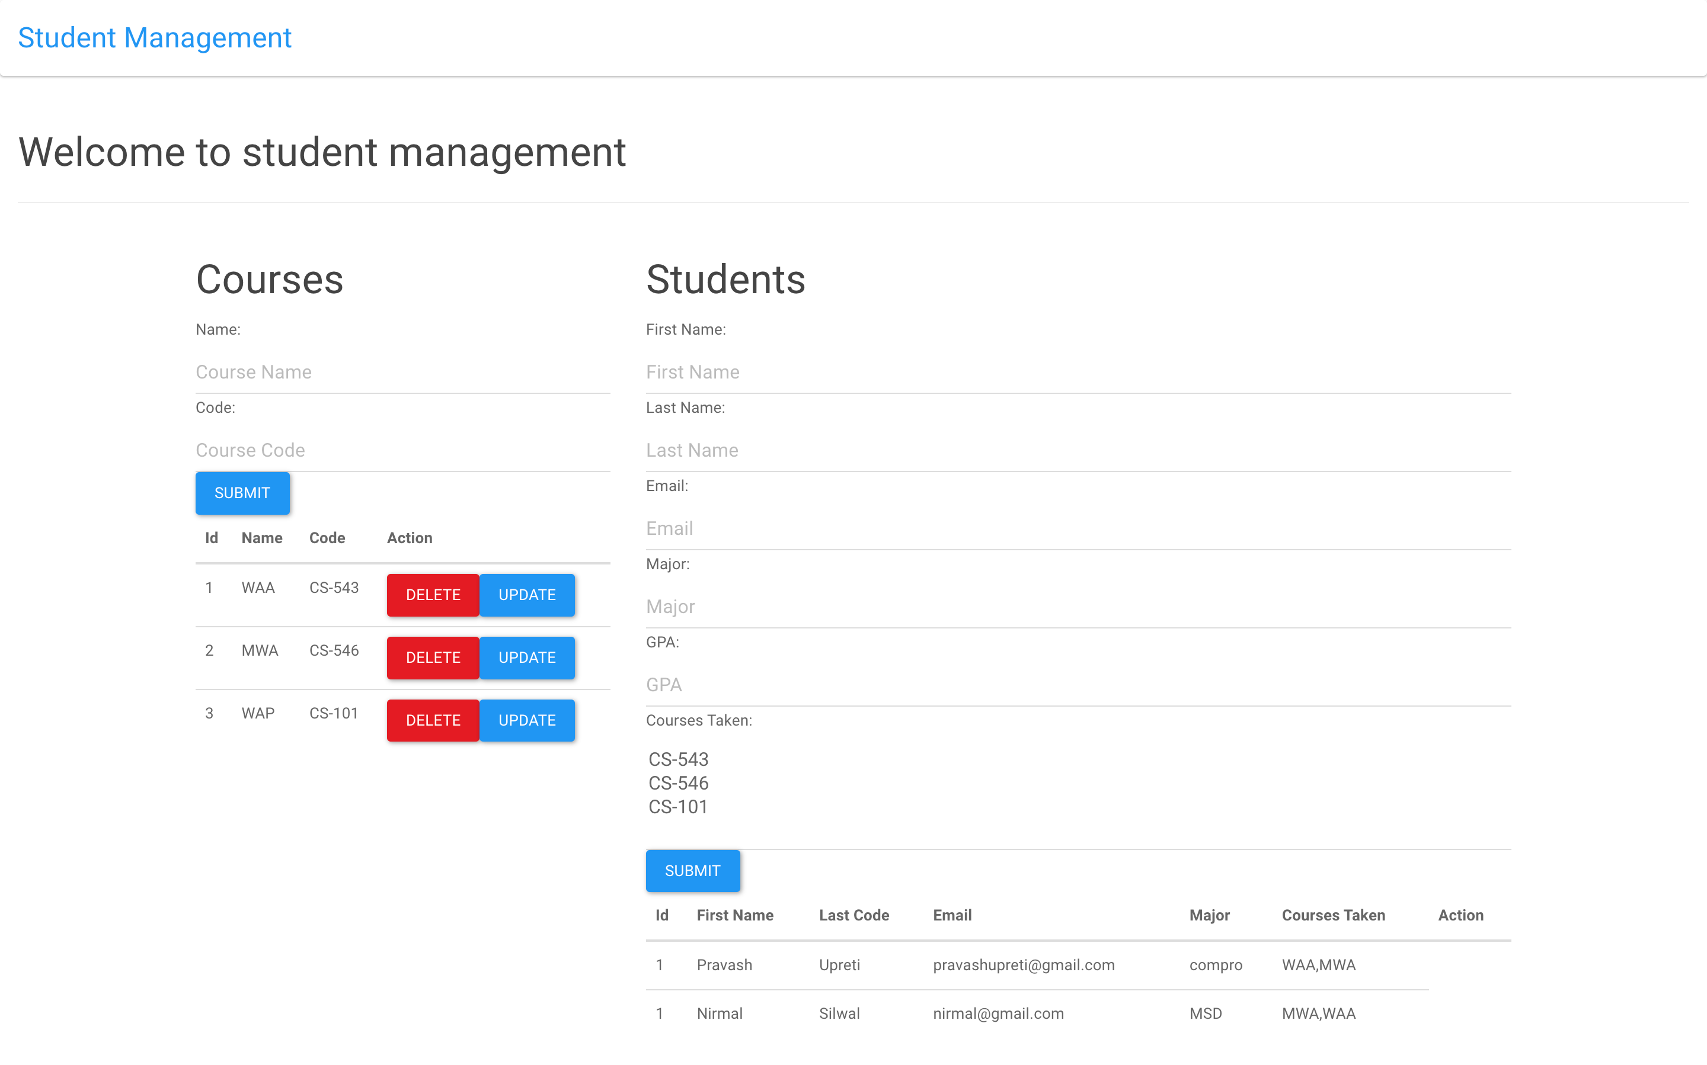Screen dimensions: 1707x1065
Task: Submit the Students form
Action: coord(692,871)
